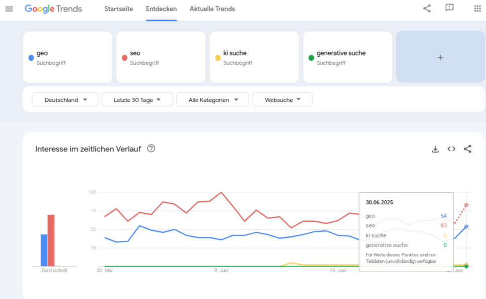Select the Entdecken tab
This screenshot has width=486, height=299.
[x=161, y=9]
